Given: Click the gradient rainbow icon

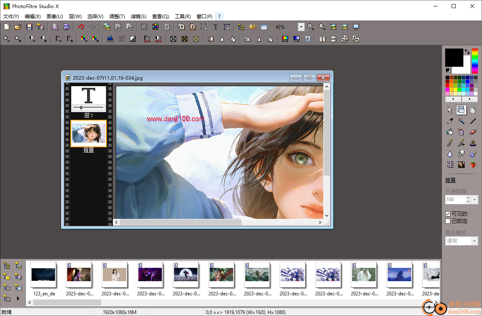Looking at the screenshot, I should [x=285, y=39].
